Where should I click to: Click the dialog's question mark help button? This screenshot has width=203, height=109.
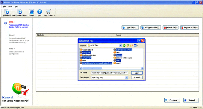(139, 41)
